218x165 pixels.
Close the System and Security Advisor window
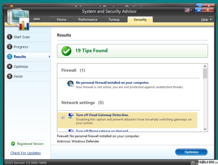pyautogui.click(x=208, y=10)
